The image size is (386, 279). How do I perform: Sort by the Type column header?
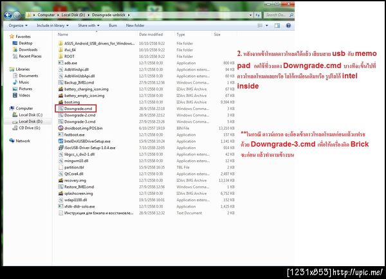pyautogui.click(x=180, y=35)
